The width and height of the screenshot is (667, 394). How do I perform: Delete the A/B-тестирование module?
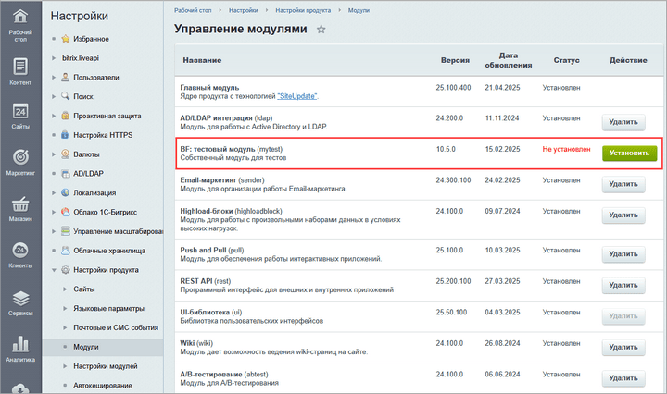623,378
